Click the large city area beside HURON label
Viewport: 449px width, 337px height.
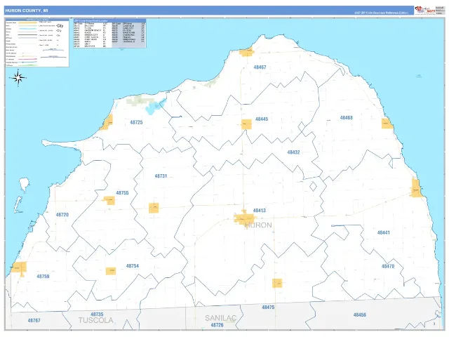(244, 218)
